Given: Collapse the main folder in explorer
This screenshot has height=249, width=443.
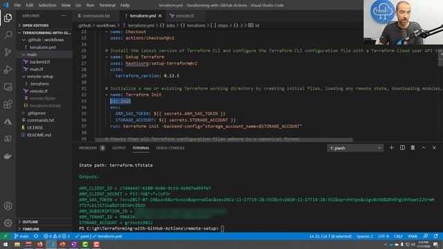Looking at the screenshot, I should tap(44, 55).
